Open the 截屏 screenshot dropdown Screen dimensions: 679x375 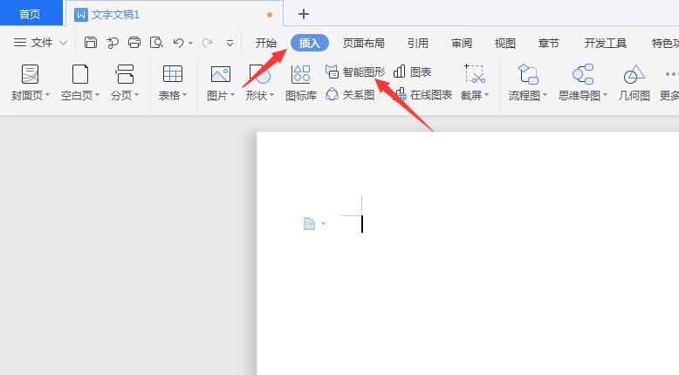[x=475, y=96]
